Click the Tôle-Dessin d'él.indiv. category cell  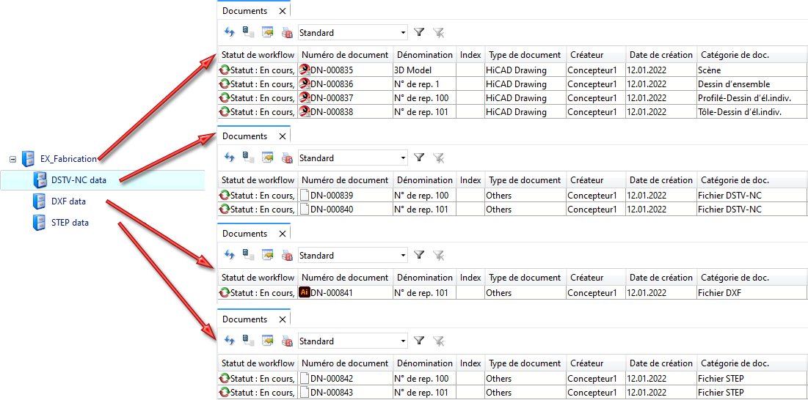click(x=751, y=111)
